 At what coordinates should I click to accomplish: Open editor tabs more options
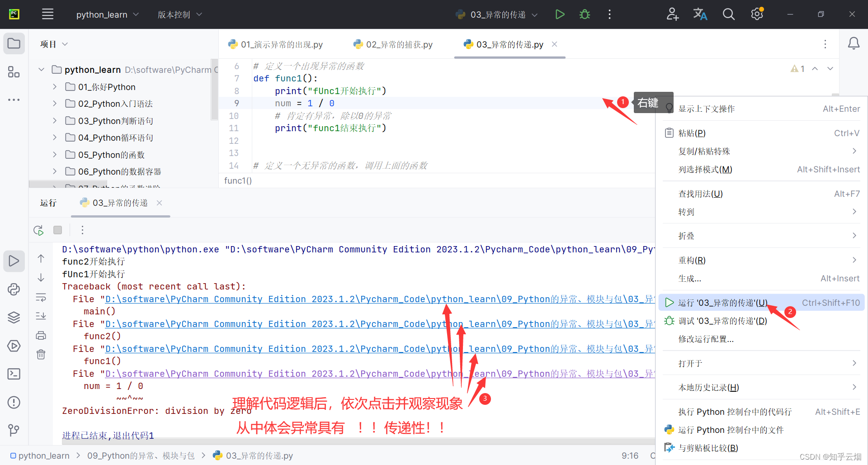coord(825,44)
